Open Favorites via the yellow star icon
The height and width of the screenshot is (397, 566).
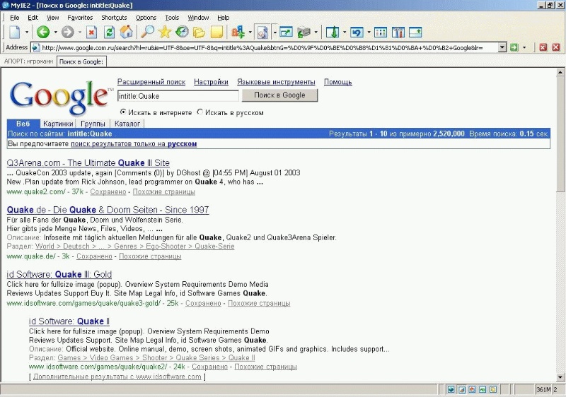(x=165, y=32)
